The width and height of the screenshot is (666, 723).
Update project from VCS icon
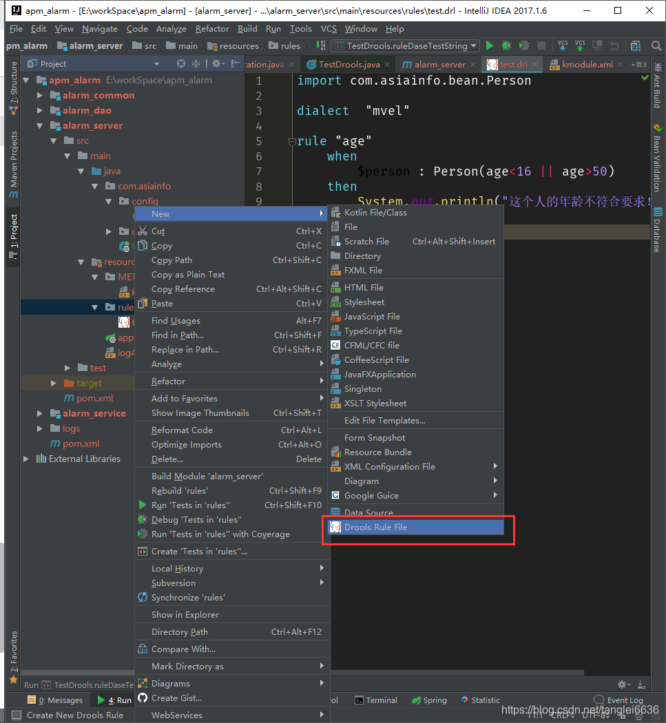(563, 45)
